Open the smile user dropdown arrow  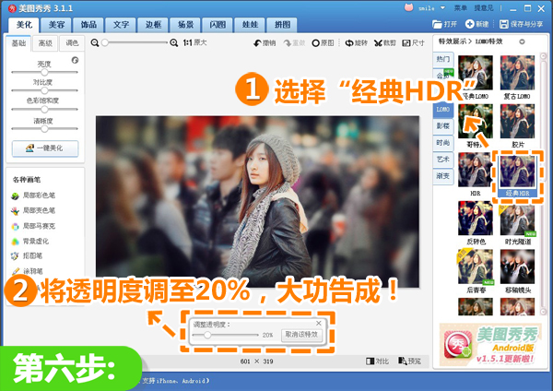point(442,7)
